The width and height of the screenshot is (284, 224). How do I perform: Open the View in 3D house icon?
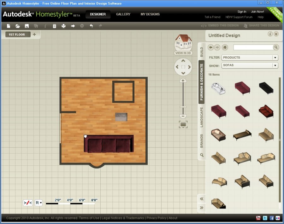pyautogui.click(x=183, y=44)
